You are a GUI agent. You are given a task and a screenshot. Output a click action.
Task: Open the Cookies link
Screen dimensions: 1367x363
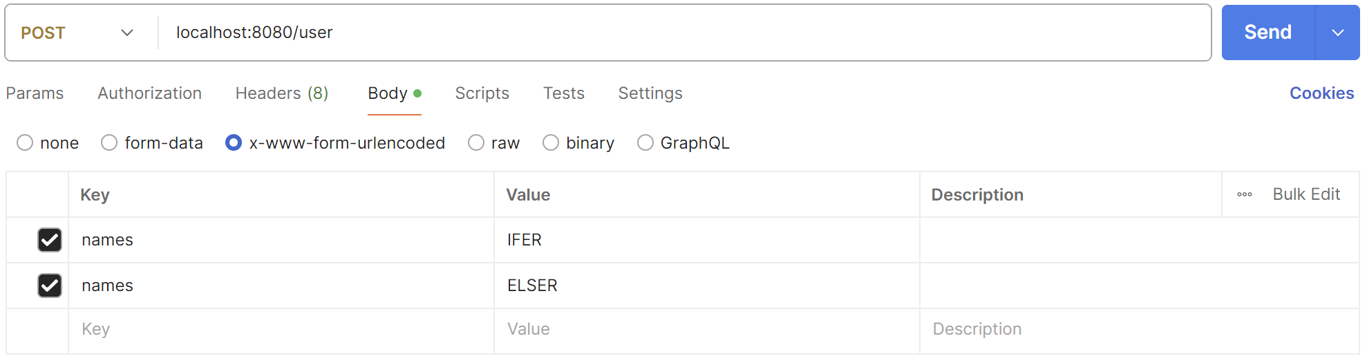tap(1321, 93)
